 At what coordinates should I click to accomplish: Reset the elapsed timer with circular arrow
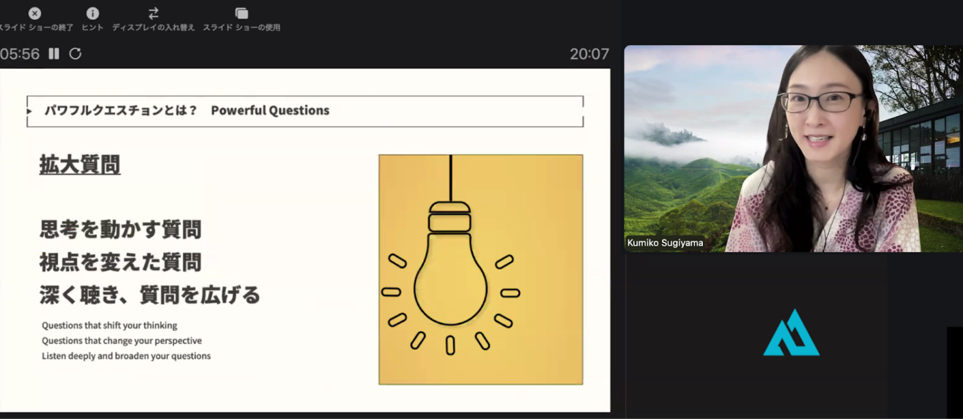tap(75, 54)
